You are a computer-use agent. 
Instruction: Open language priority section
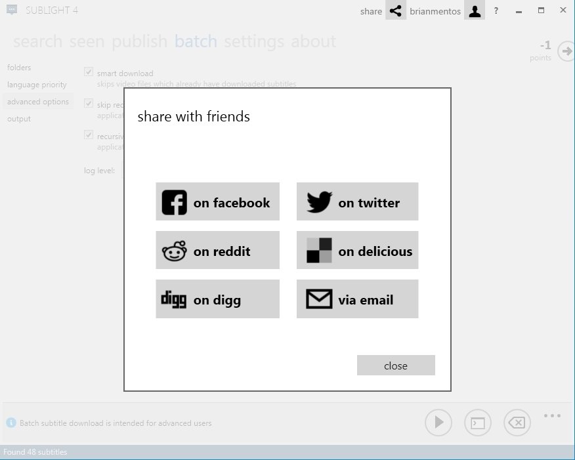(37, 85)
